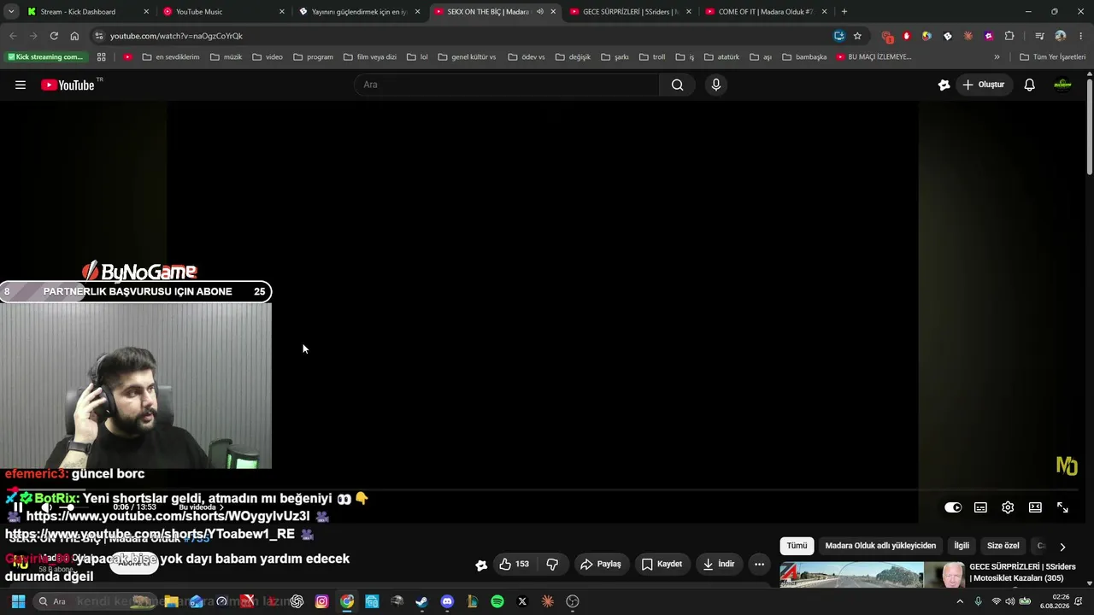Image resolution: width=1094 pixels, height=615 pixels.
Task: Enter fullscreen in the video player
Action: 1062,507
